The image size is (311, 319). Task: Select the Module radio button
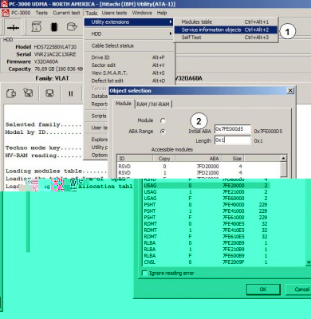[x=163, y=120]
